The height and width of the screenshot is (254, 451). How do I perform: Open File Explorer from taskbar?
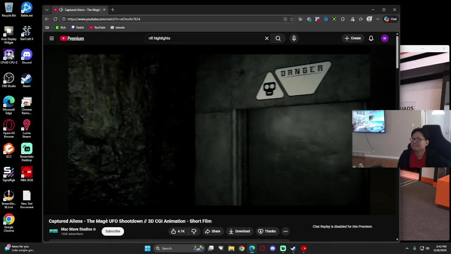(231, 248)
